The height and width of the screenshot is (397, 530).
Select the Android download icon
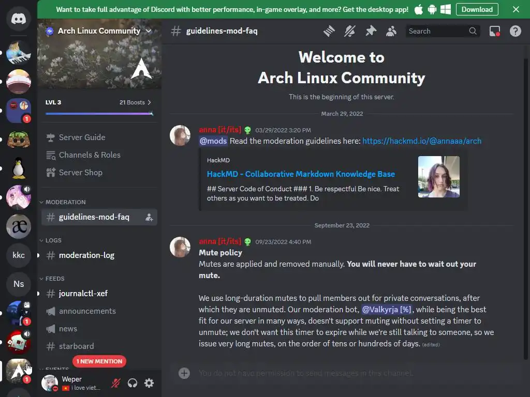[432, 9]
